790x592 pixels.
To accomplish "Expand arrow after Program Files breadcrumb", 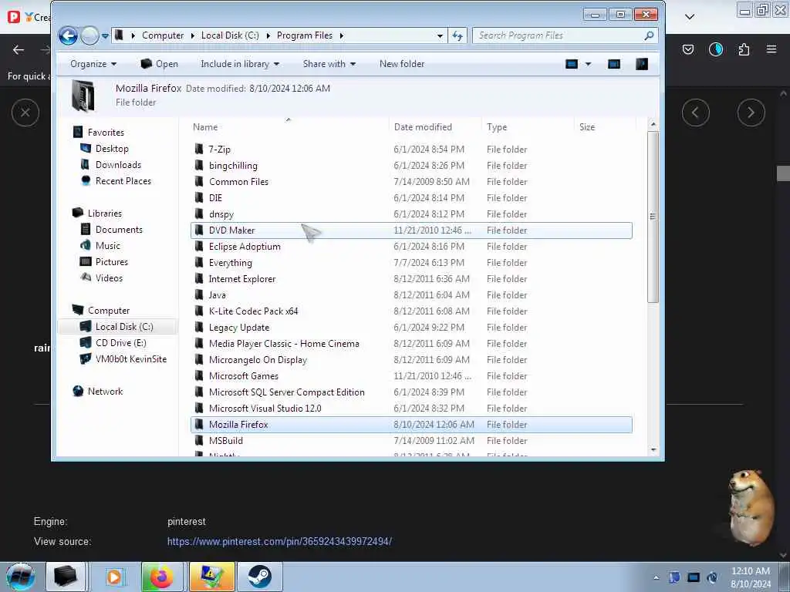I will tap(342, 35).
